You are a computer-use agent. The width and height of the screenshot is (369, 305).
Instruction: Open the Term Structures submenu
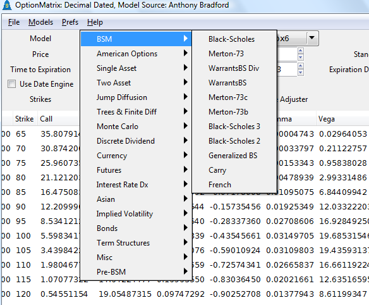coord(136,243)
